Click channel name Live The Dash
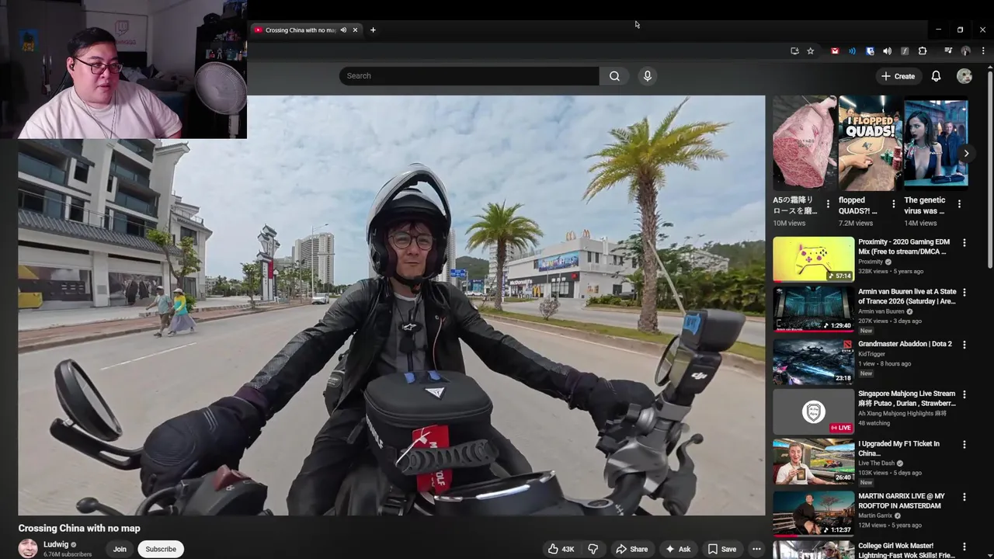Viewport: 994px width, 559px height. (877, 463)
